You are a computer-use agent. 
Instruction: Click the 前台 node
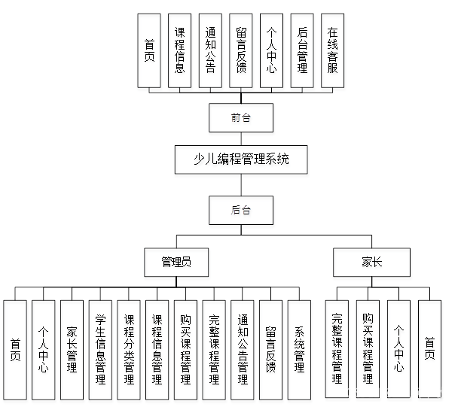pyautogui.click(x=241, y=118)
